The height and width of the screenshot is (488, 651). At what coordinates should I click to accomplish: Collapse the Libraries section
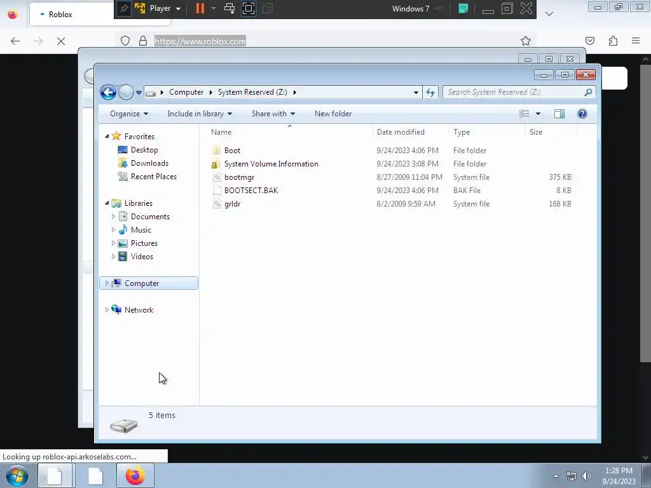(107, 203)
